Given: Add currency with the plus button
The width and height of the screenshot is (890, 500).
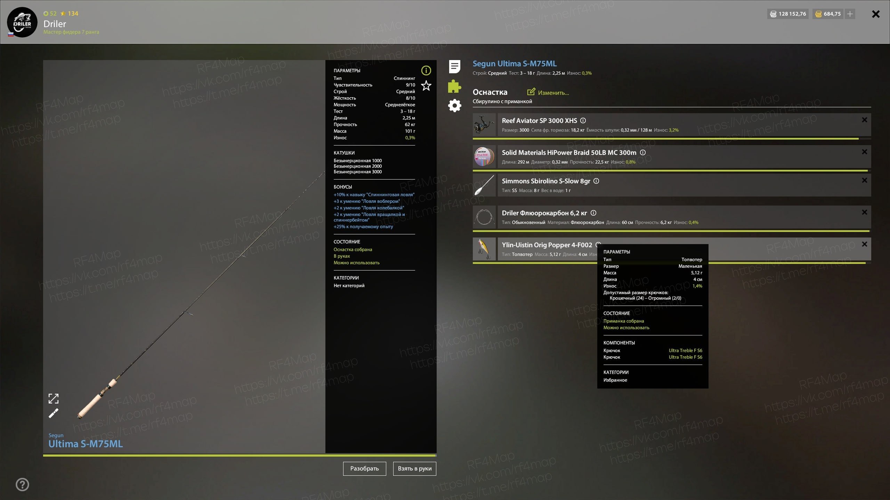Looking at the screenshot, I should 850,14.
